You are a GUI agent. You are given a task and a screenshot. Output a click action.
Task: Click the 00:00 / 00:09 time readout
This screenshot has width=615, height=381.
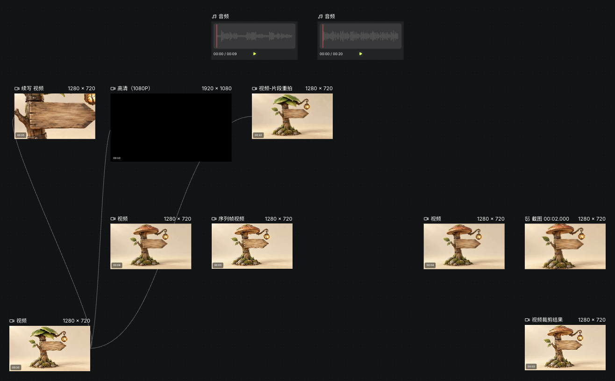click(x=225, y=54)
